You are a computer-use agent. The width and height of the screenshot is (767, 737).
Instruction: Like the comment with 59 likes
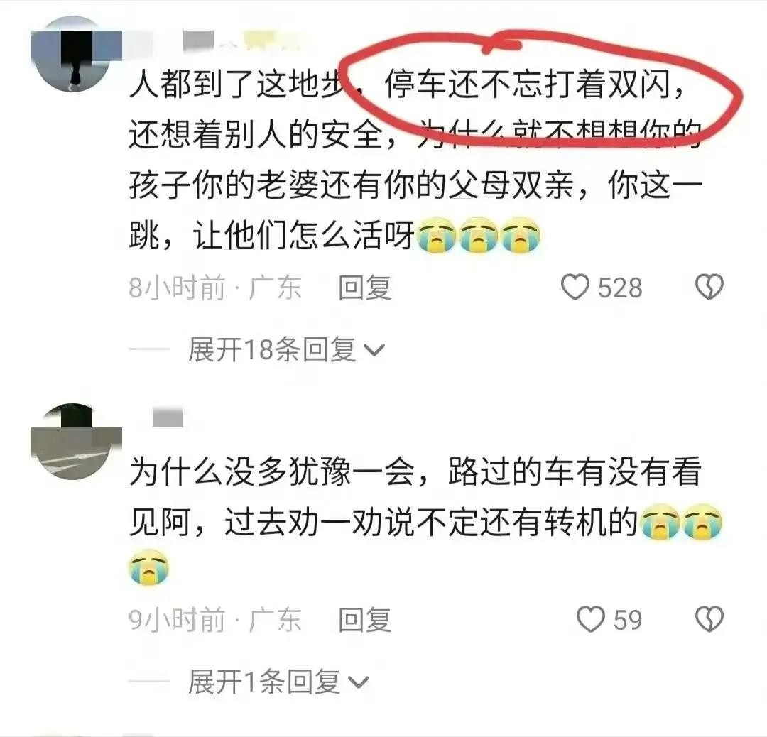coord(591,620)
